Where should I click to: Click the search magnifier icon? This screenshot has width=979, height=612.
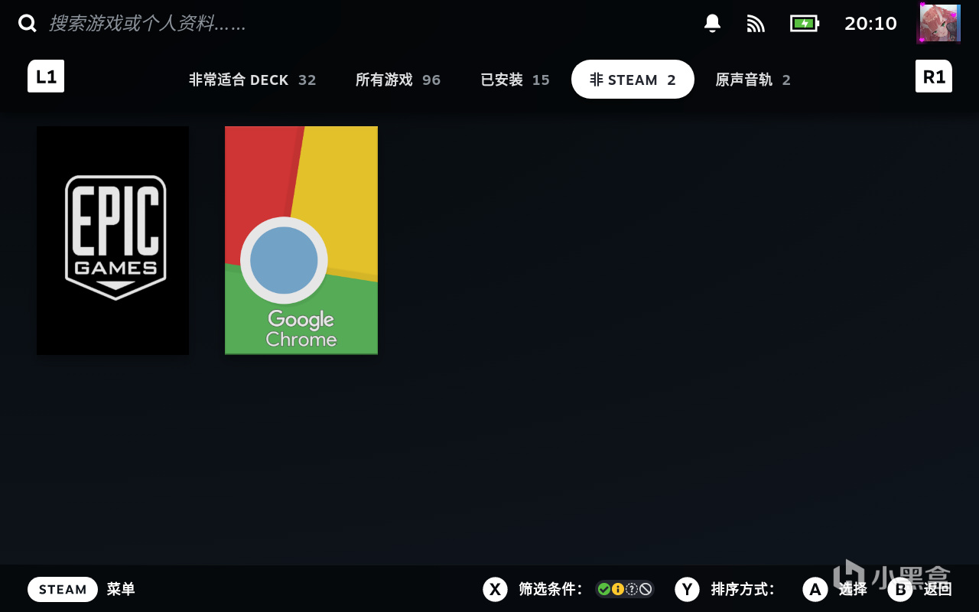click(x=28, y=24)
